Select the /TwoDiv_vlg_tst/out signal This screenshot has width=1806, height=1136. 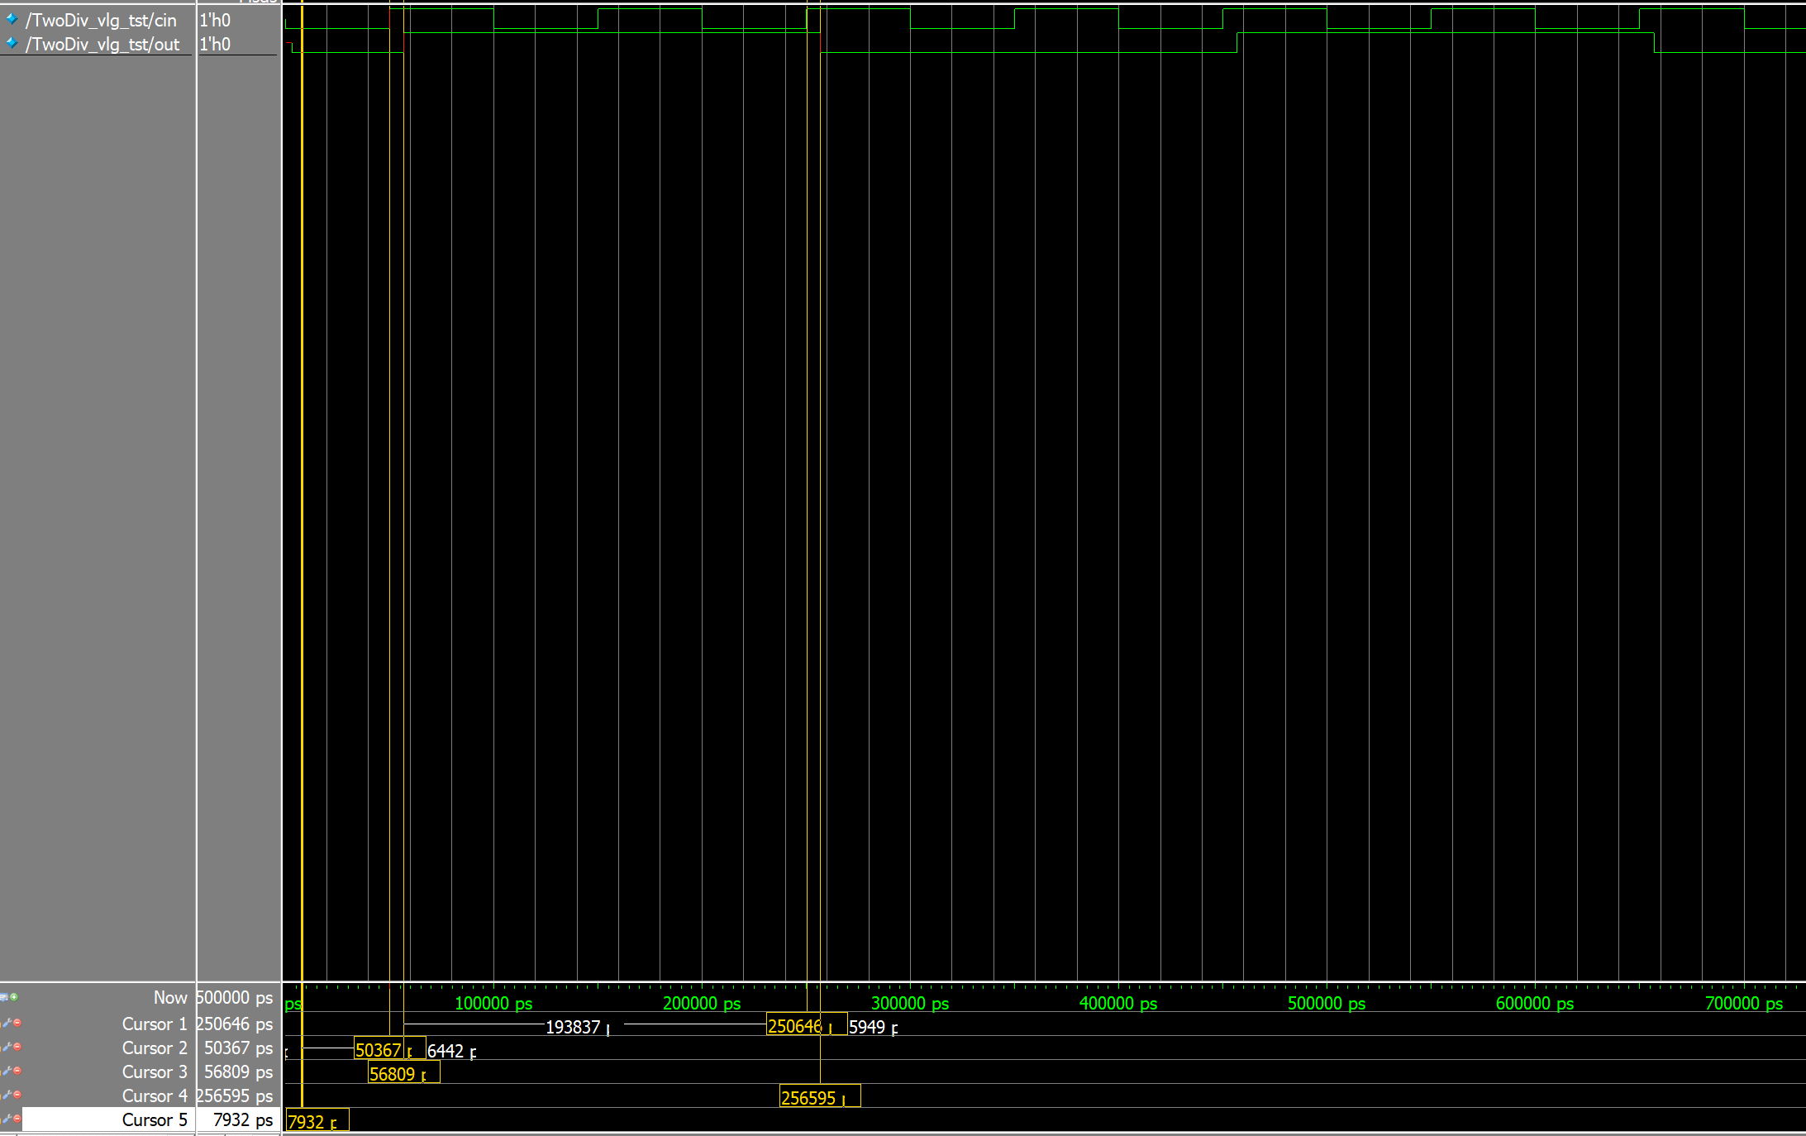102,45
